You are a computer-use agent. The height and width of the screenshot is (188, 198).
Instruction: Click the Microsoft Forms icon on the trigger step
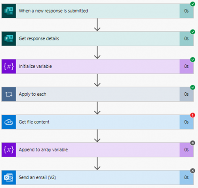click(x=9, y=11)
